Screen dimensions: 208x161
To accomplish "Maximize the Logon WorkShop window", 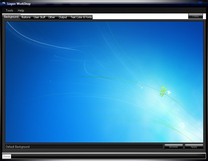I will pos(191,3).
